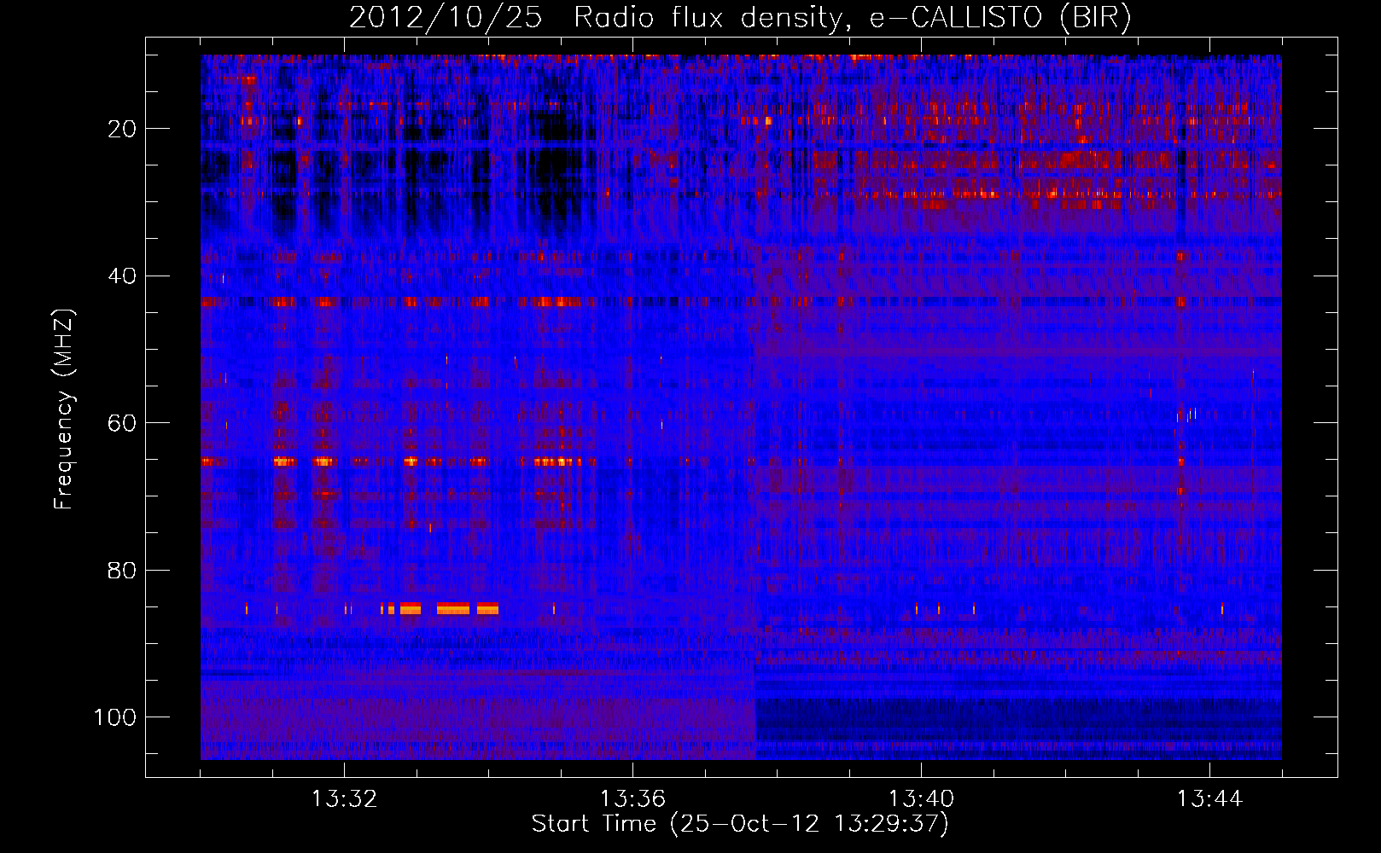Click the '80' frequency tick label
This screenshot has width=1381, height=853.
[x=122, y=570]
